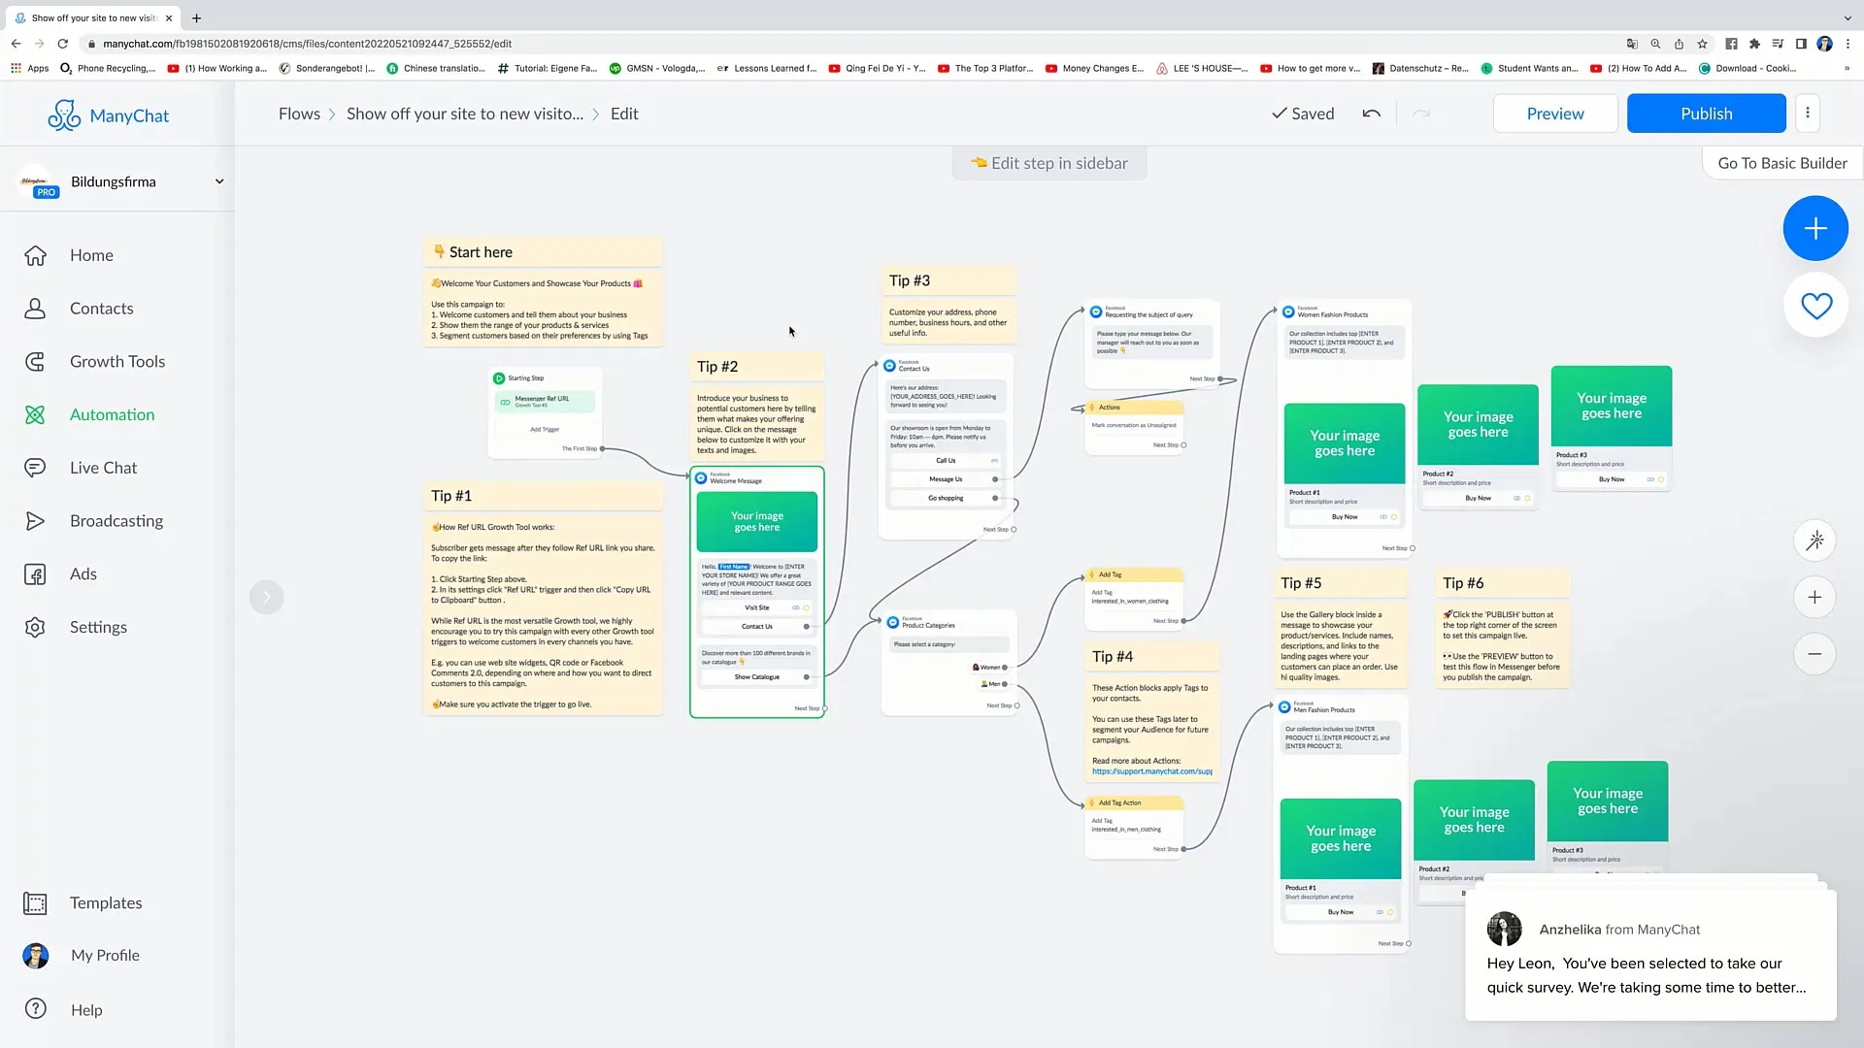The height and width of the screenshot is (1048, 1864).
Task: Select the Requesting the subject of query node
Action: (x=1151, y=344)
